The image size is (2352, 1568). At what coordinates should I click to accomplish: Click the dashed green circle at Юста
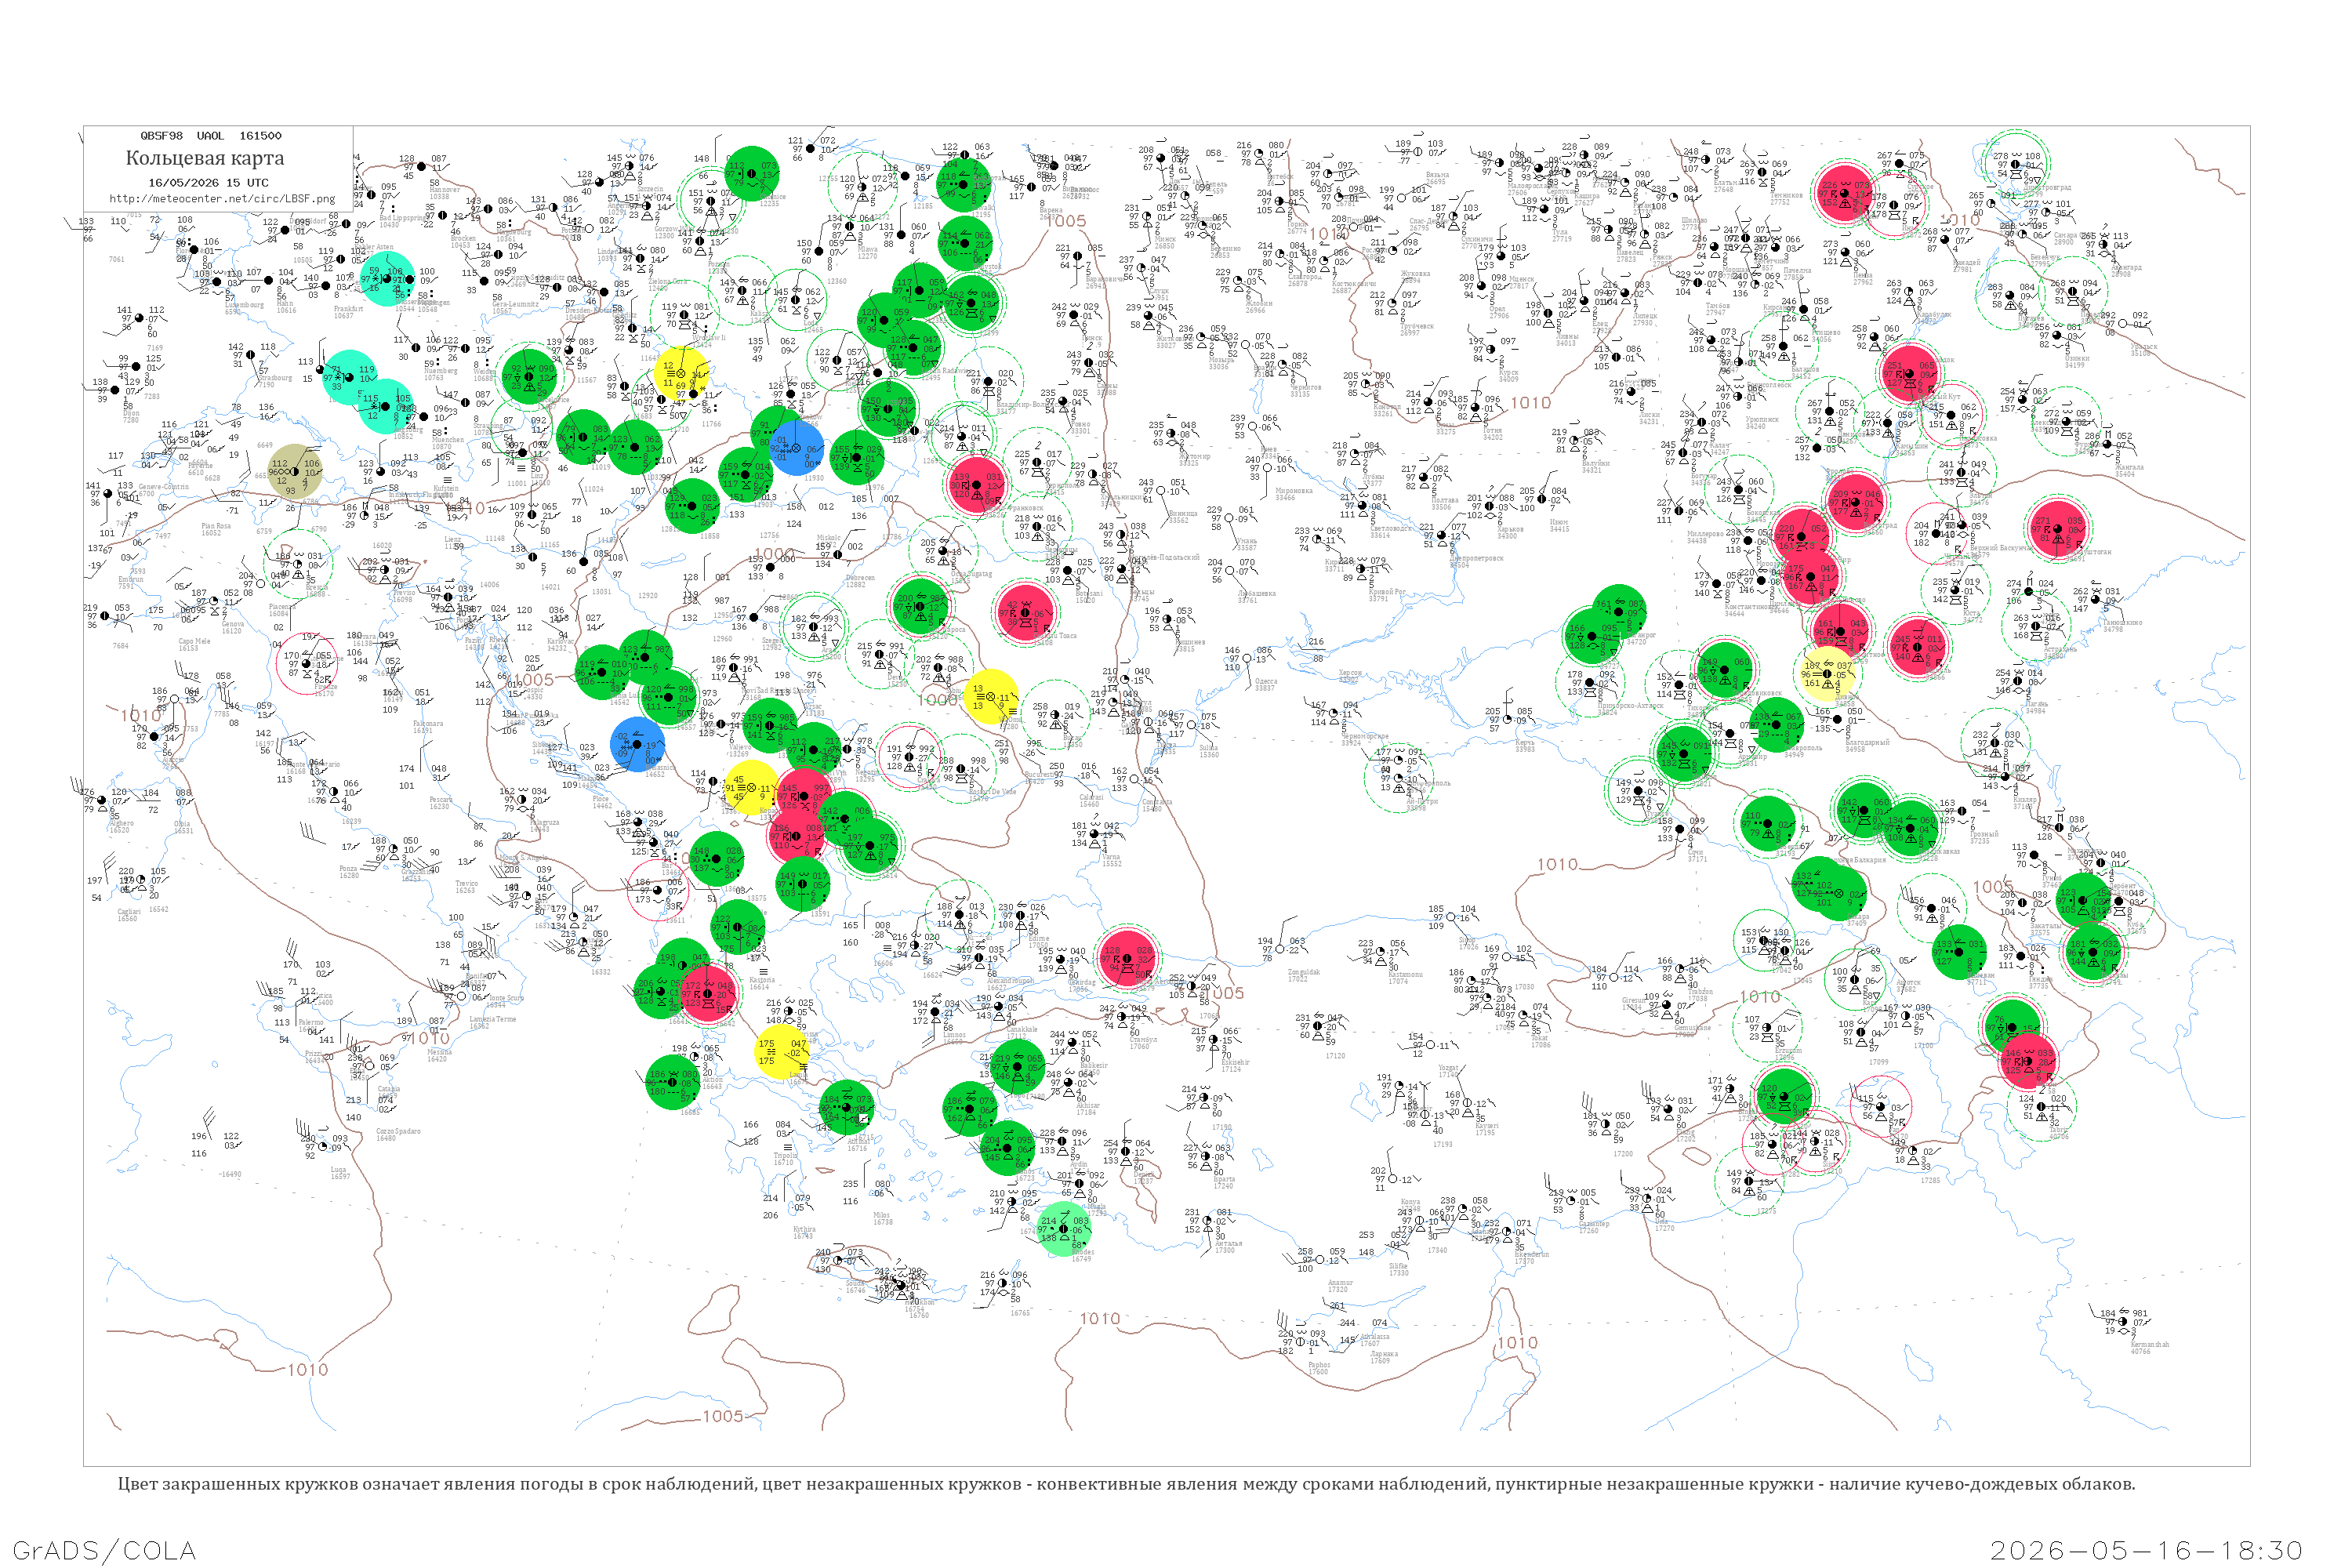[1955, 591]
